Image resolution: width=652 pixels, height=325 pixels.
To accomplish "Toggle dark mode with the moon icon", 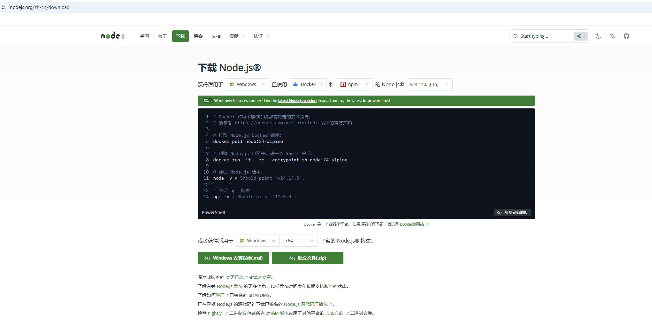I will point(598,36).
